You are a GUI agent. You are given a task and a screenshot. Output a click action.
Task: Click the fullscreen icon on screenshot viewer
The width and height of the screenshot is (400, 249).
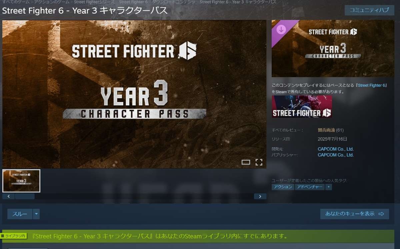coord(259,162)
